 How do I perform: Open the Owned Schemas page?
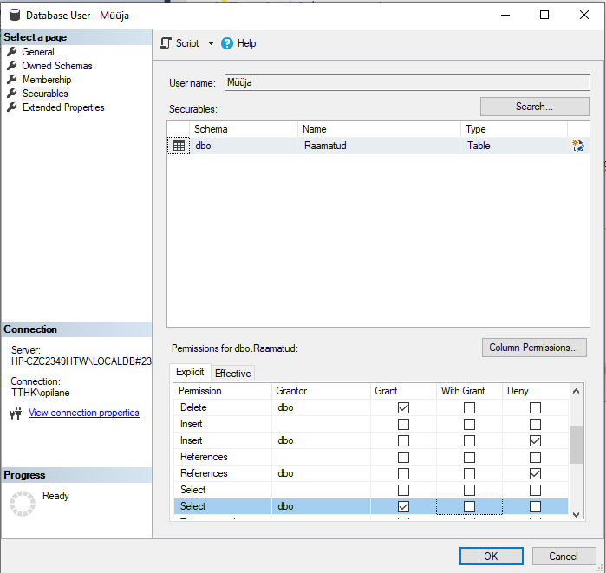56,66
